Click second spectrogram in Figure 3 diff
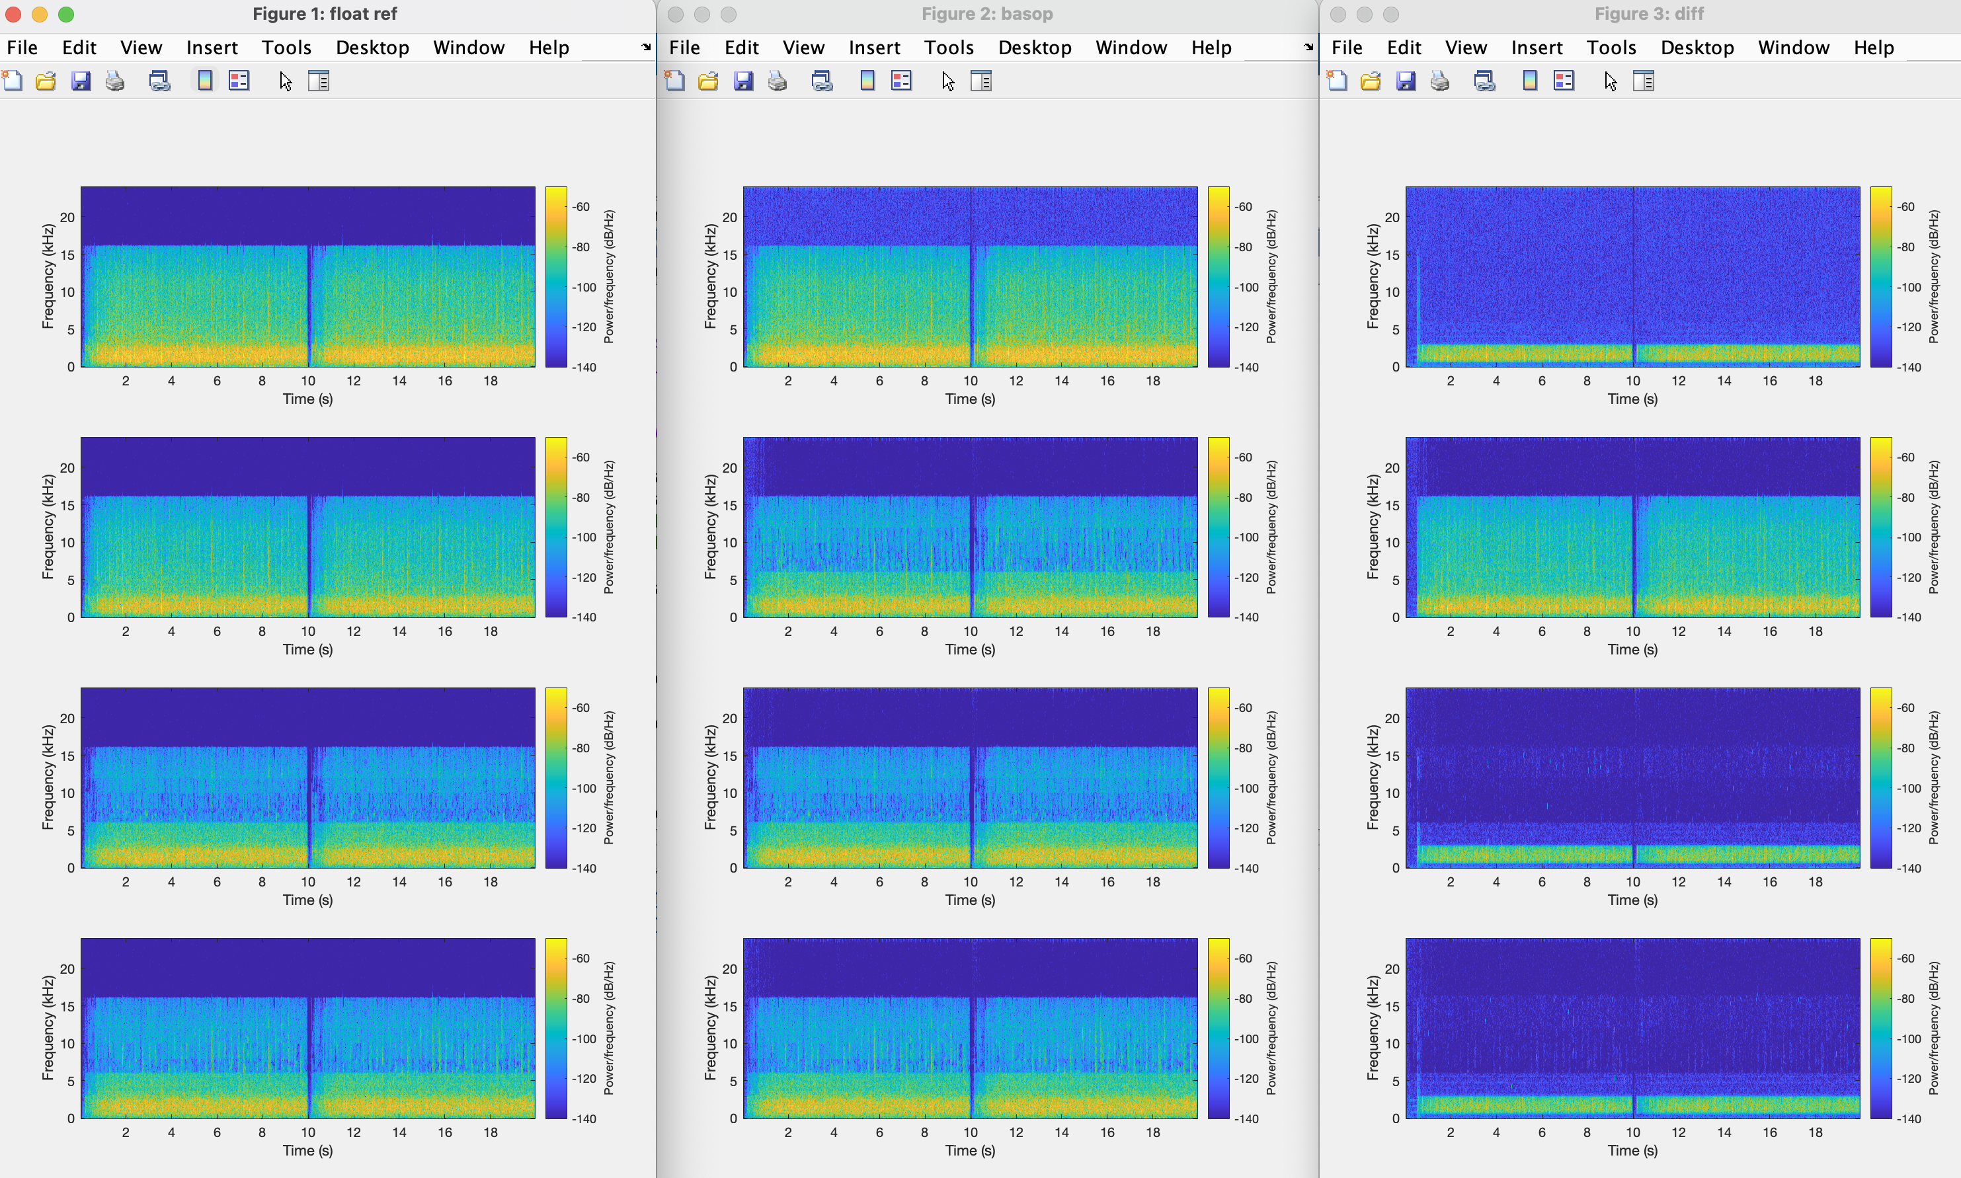 [1632, 527]
